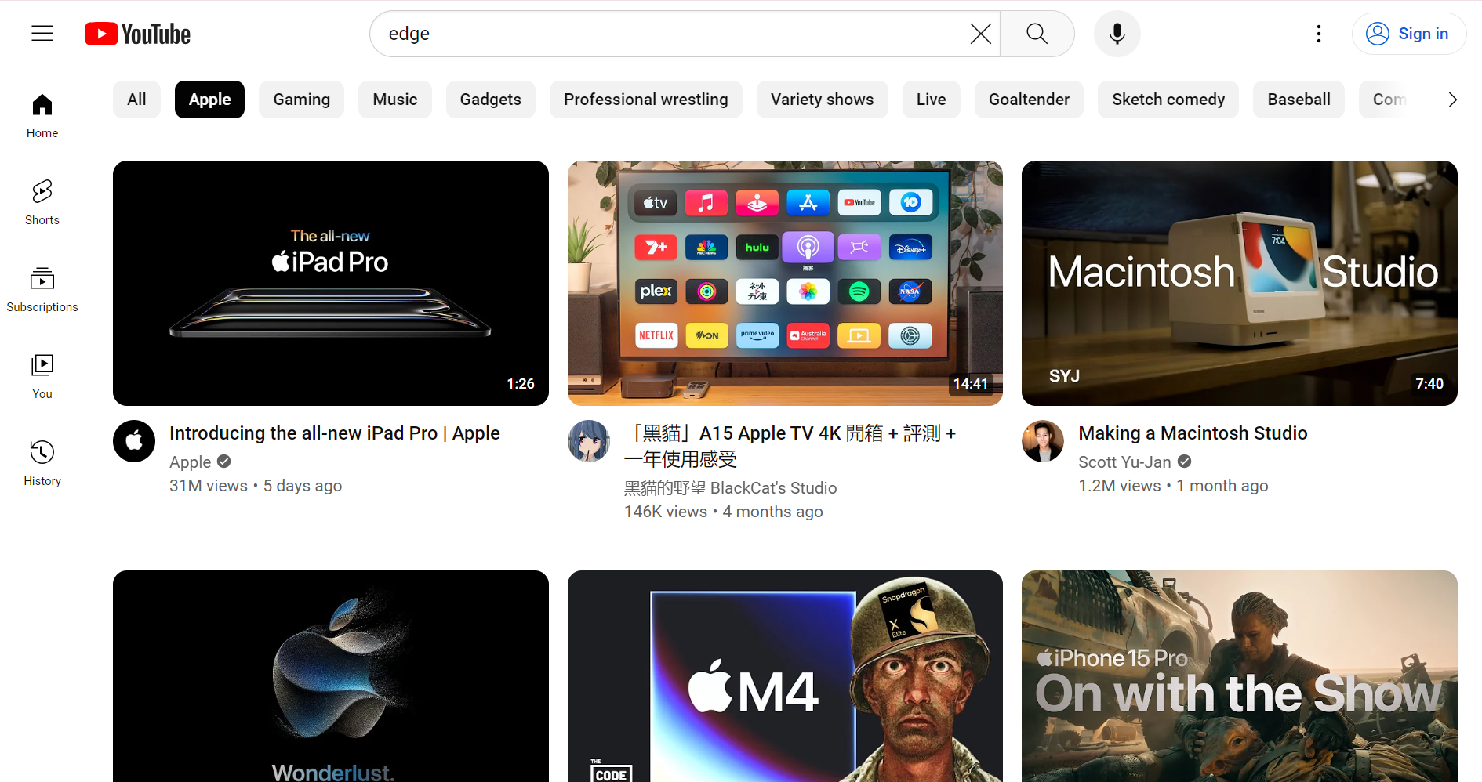Select the Sketch comedy chip

point(1168,100)
